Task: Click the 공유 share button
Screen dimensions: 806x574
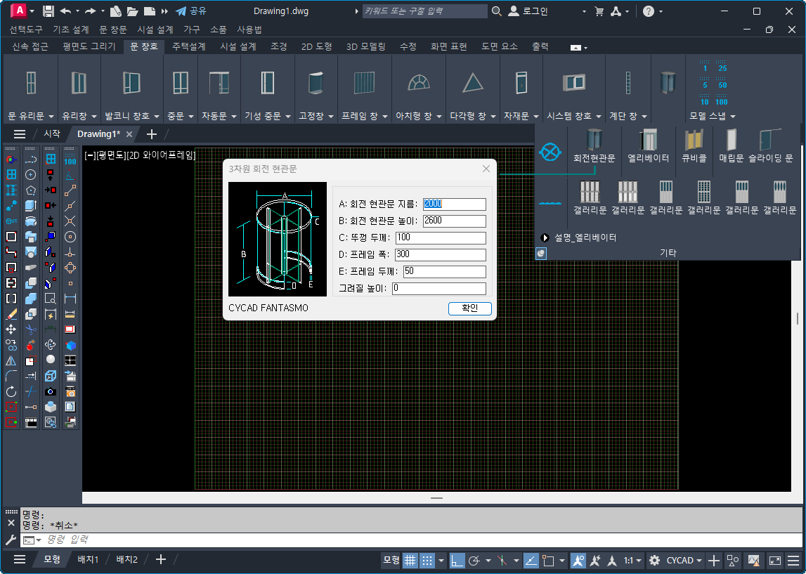Action: [190, 11]
